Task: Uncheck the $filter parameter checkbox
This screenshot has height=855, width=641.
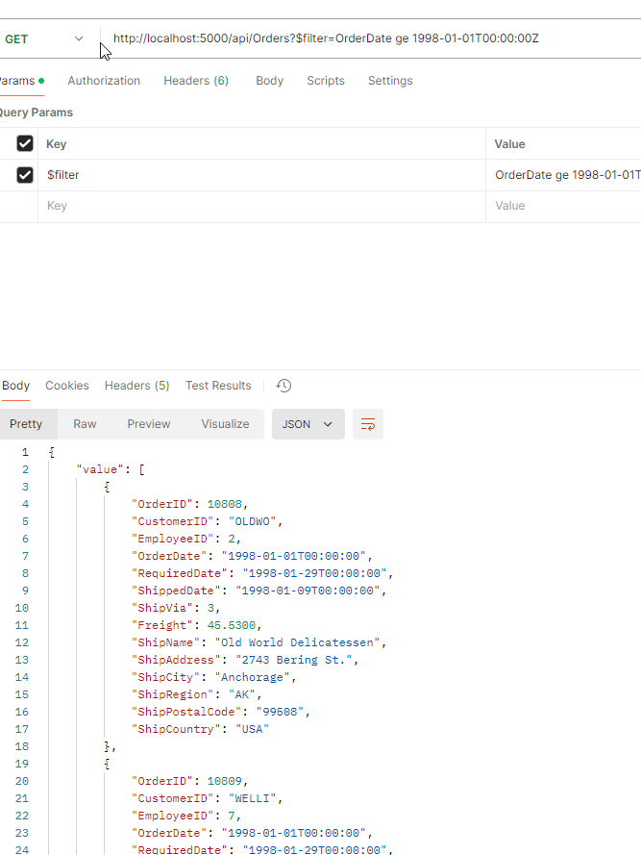Action: click(x=25, y=175)
